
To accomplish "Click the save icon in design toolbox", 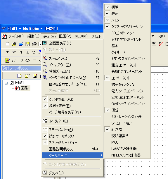I will pos(35,76).
